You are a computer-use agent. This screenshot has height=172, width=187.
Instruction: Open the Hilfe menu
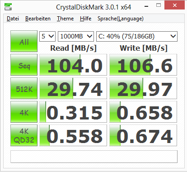pyautogui.click(x=85, y=19)
